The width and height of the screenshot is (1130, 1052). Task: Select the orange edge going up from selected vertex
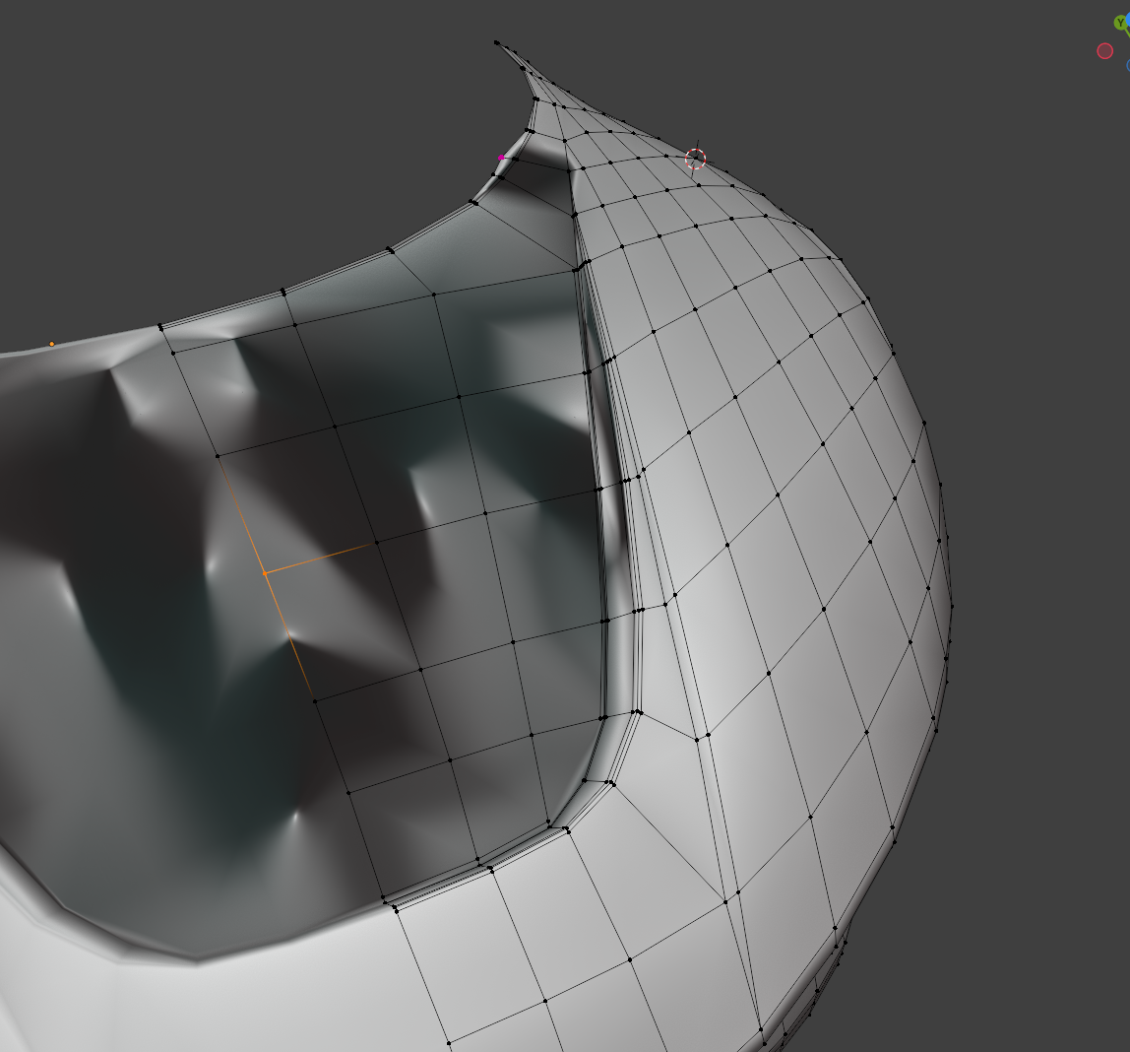tap(241, 514)
